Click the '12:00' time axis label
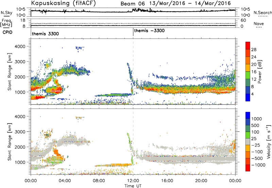This screenshot has height=188, width=272. click(133, 181)
